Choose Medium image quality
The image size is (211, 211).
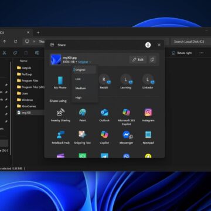coord(84,88)
